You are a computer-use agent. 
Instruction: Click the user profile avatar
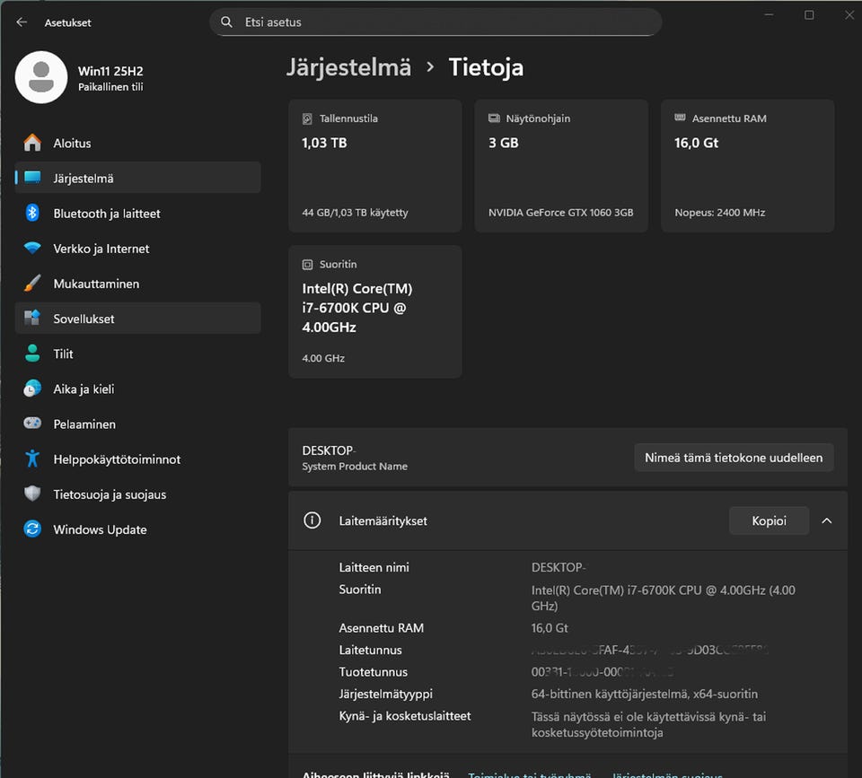pyautogui.click(x=41, y=77)
